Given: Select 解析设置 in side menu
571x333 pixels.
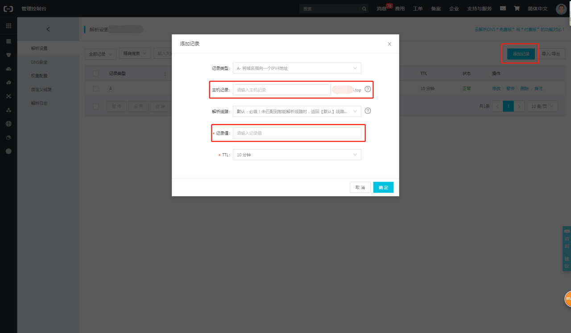Looking at the screenshot, I should tap(39, 48).
